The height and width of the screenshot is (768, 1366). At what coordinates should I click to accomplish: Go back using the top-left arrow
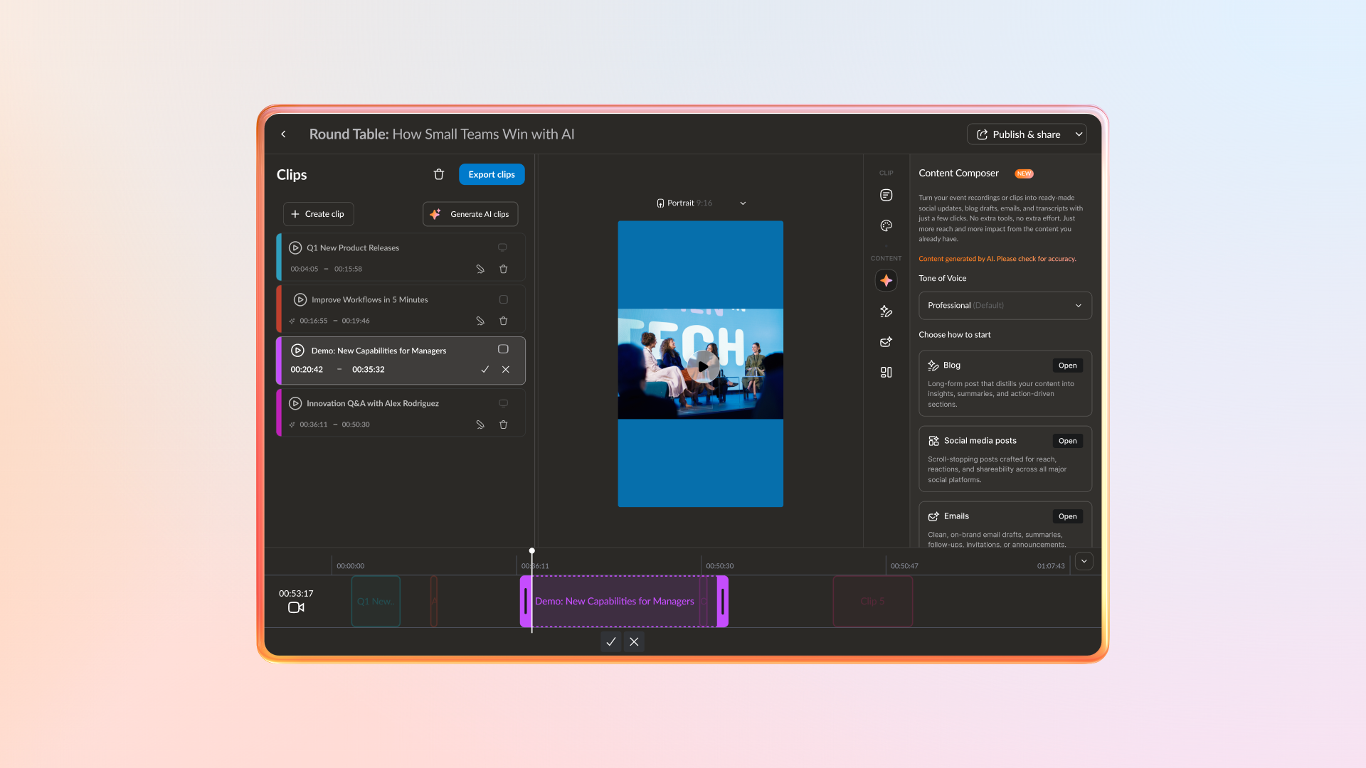(283, 134)
